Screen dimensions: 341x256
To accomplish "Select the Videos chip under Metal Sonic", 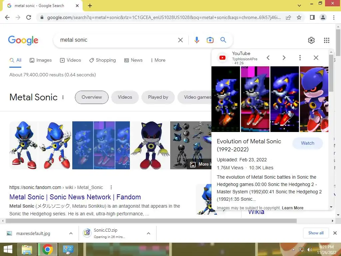I will click(x=125, y=97).
